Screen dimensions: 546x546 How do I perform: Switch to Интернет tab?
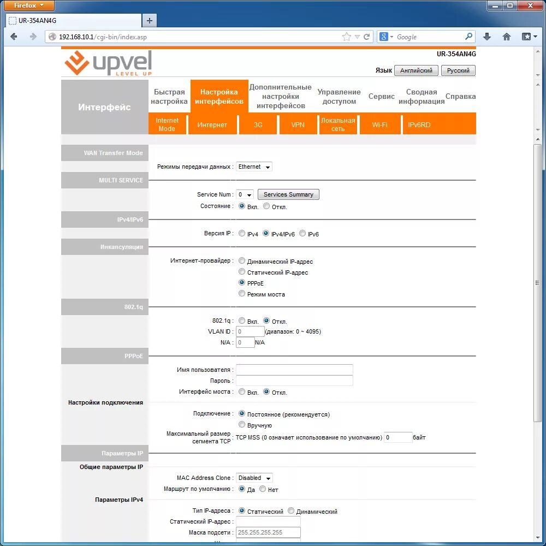tap(212, 124)
